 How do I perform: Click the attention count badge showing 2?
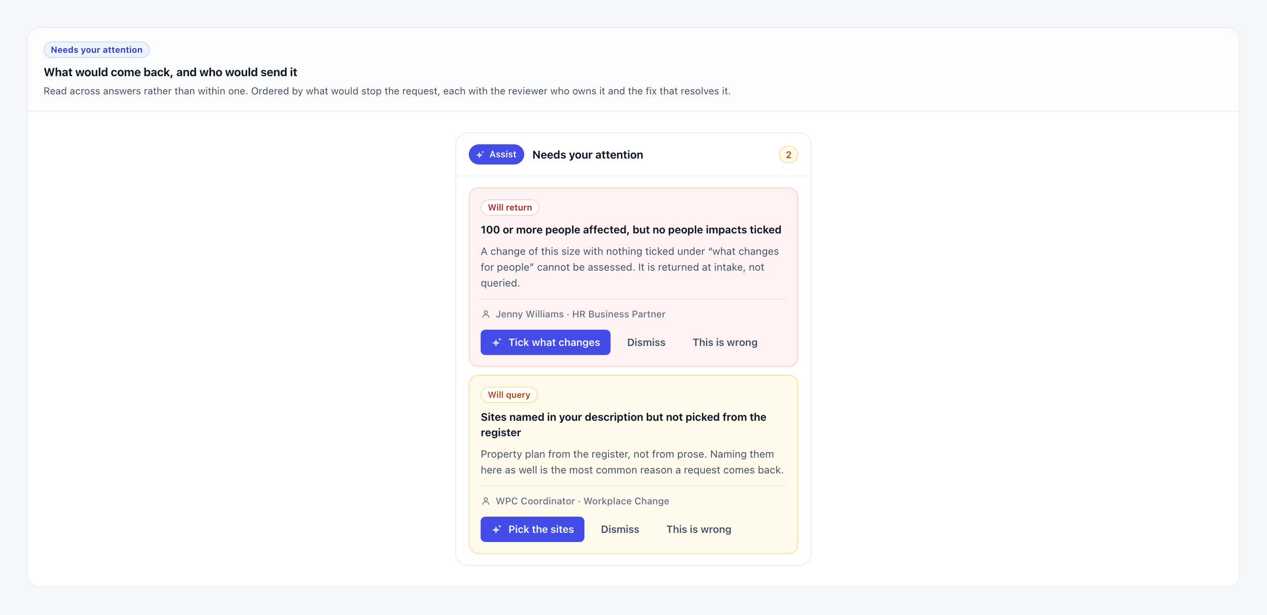coord(788,155)
